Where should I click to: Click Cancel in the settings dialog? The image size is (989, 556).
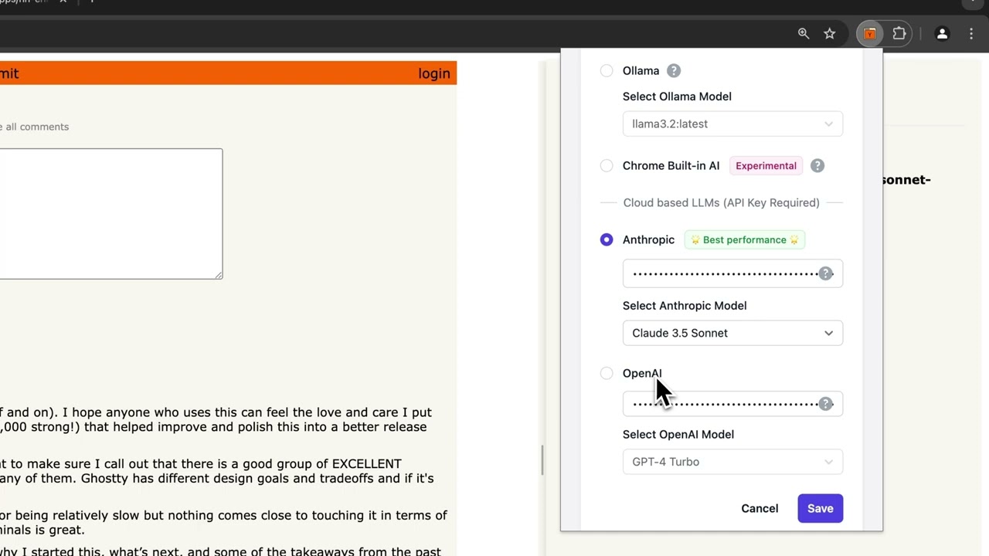(760, 508)
